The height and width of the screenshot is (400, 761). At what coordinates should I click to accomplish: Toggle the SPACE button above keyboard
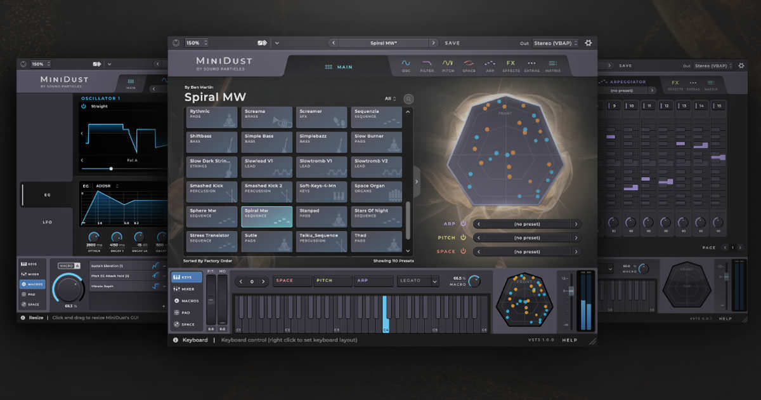(x=292, y=281)
